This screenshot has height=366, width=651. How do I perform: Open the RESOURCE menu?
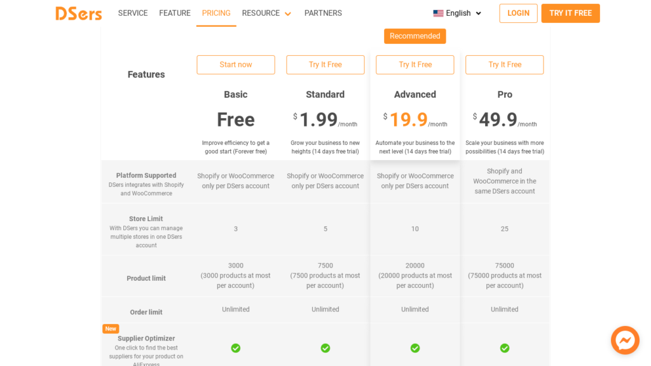(261, 13)
